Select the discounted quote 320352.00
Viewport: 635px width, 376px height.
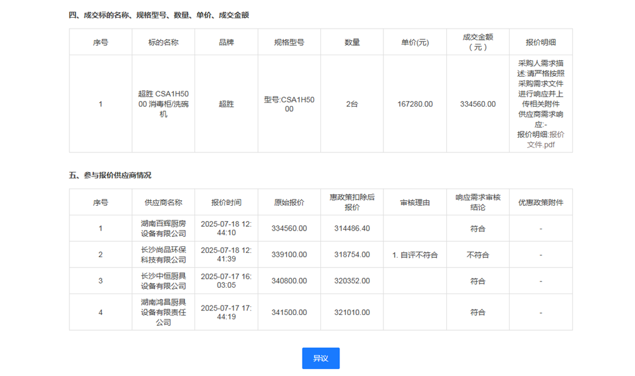coord(352,281)
